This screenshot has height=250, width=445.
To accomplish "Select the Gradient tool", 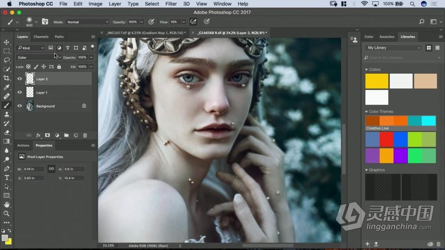I will (6, 142).
